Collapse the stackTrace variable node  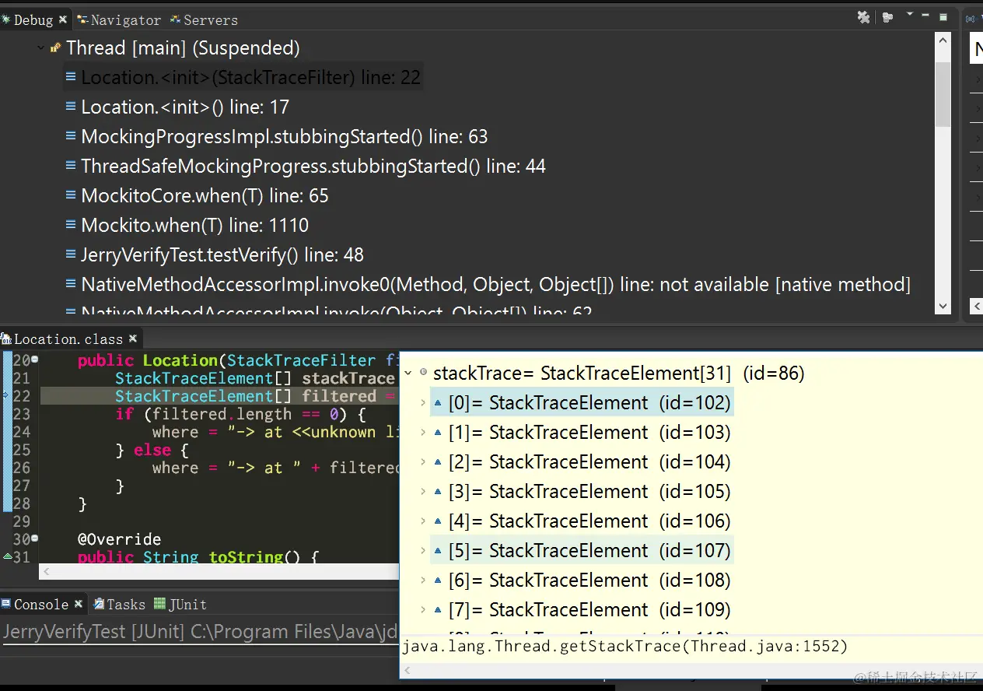pos(408,373)
